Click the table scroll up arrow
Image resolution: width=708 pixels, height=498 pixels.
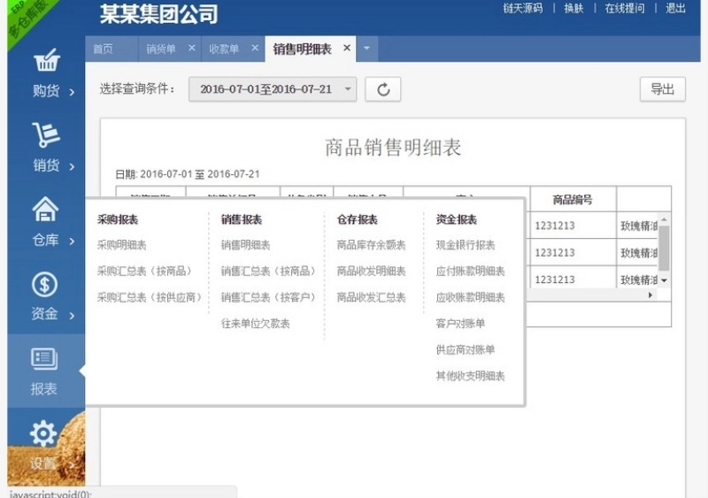tap(664, 219)
